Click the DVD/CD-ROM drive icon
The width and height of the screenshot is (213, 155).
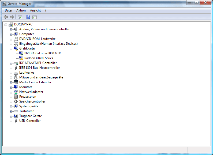[16, 39]
